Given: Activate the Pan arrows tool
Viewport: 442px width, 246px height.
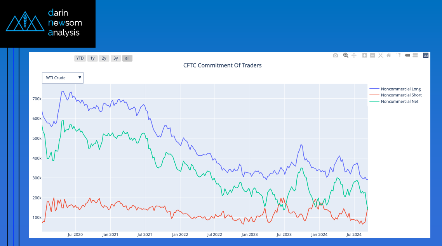Looking at the screenshot, I should click(354, 55).
